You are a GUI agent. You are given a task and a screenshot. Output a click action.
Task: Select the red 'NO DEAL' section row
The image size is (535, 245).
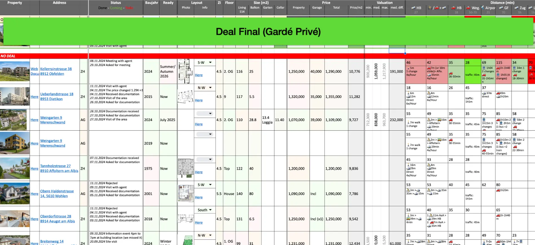click(267, 56)
